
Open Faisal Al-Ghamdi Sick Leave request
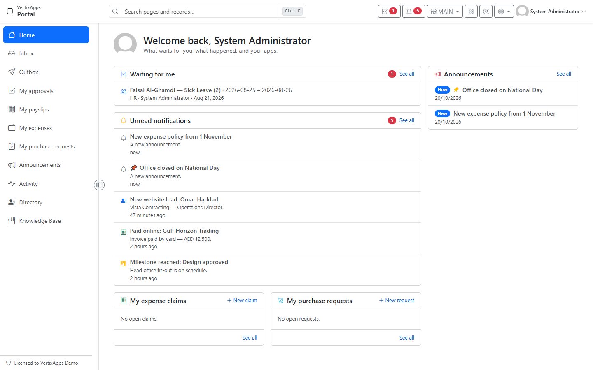(267, 94)
